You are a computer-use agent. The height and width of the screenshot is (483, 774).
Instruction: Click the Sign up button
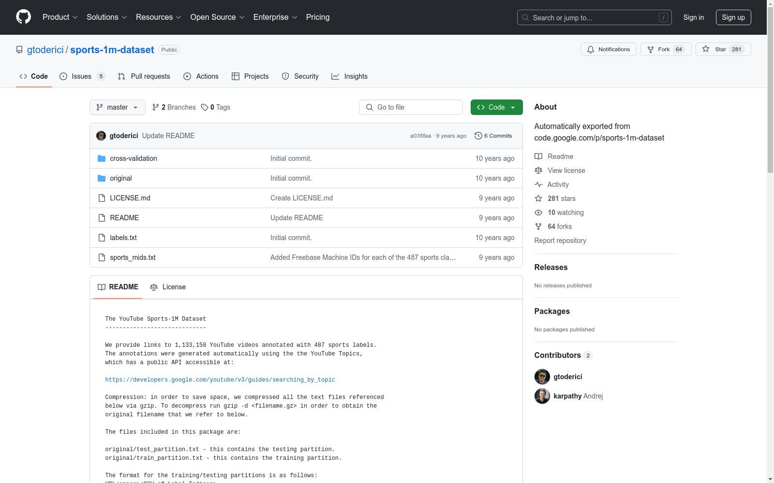(x=733, y=17)
